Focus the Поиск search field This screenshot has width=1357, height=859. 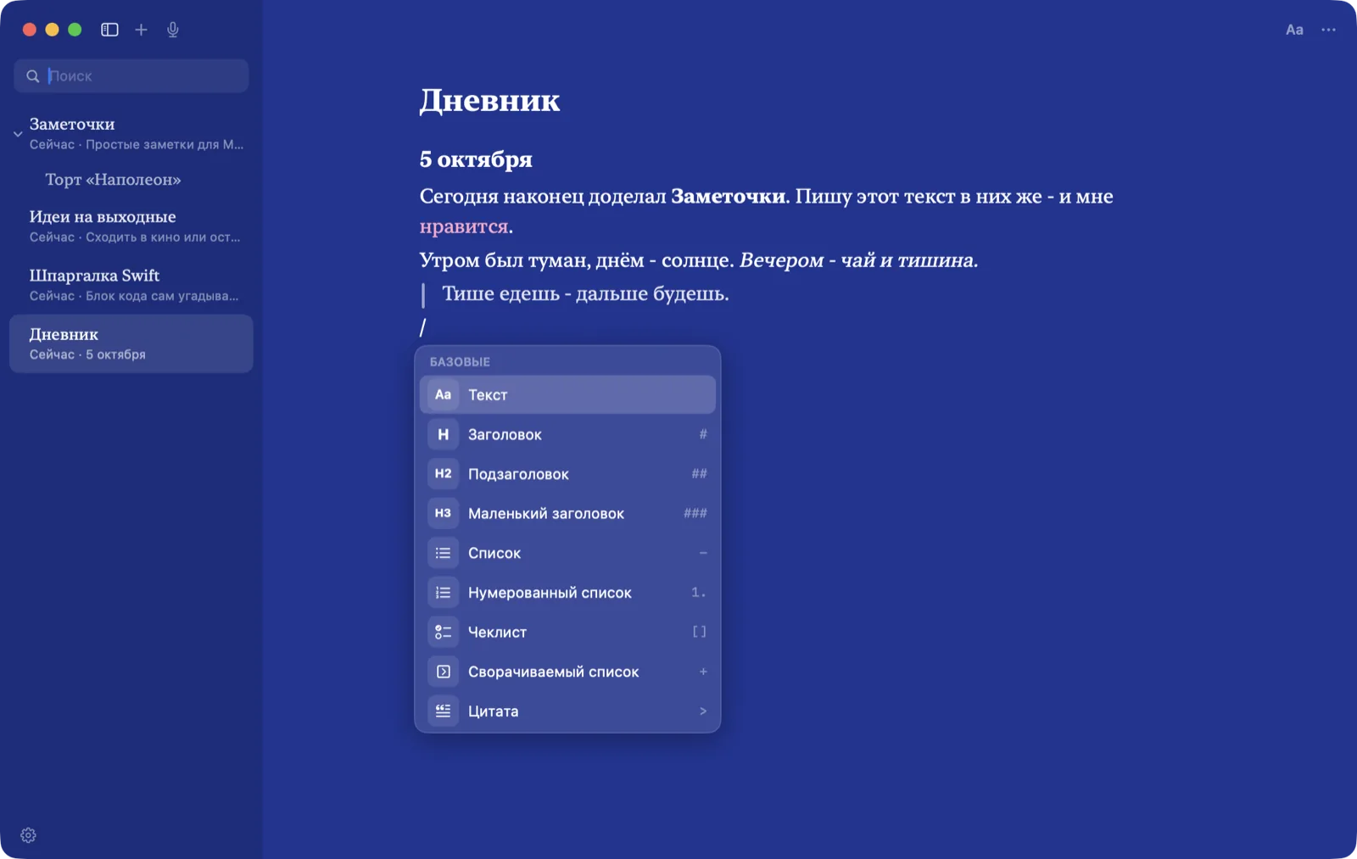pyautogui.click(x=131, y=76)
